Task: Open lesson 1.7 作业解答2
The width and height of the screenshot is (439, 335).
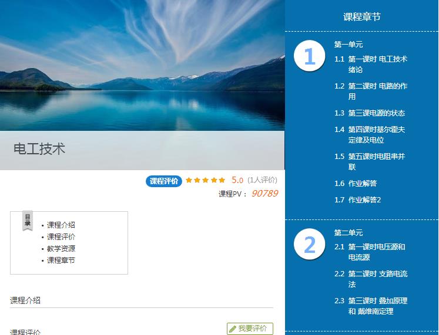Action: (357, 200)
